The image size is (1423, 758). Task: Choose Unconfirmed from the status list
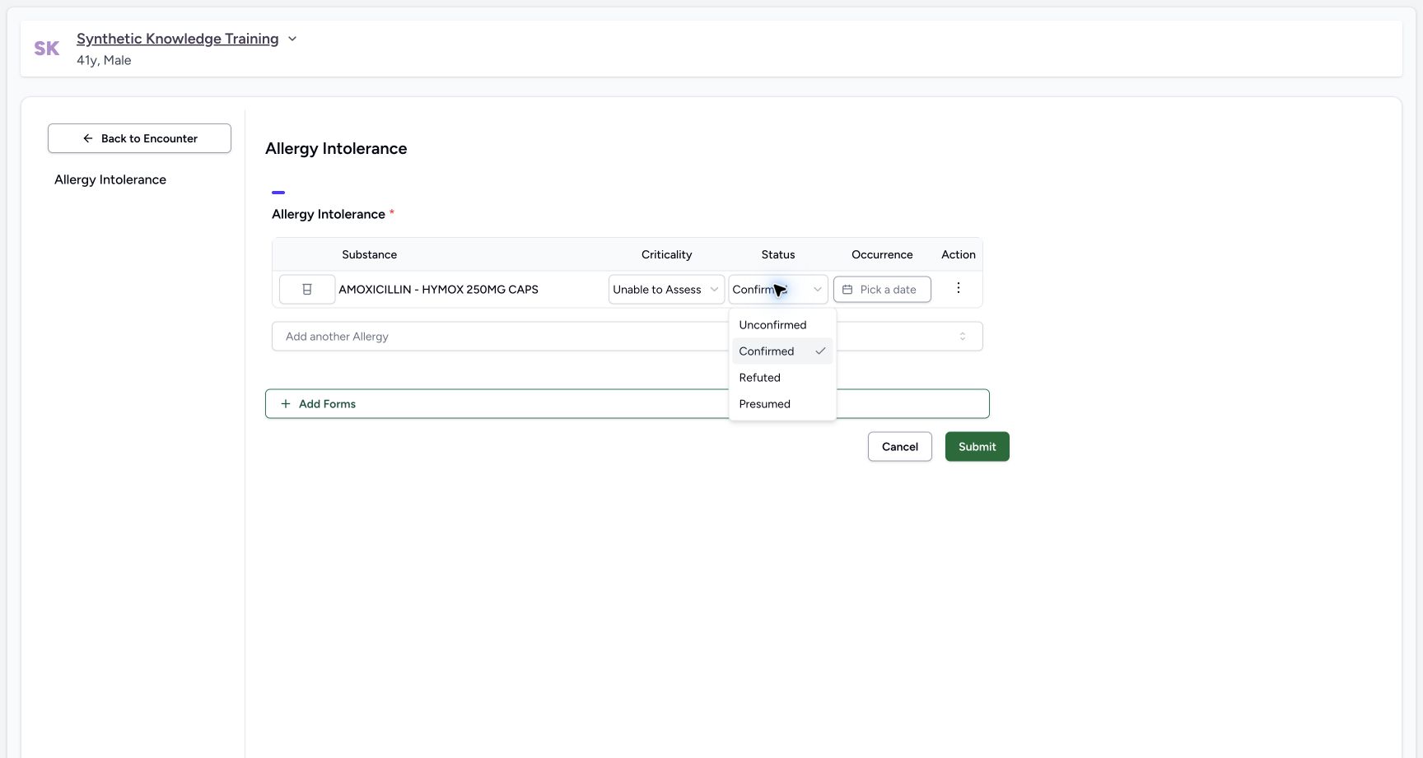[782, 325]
